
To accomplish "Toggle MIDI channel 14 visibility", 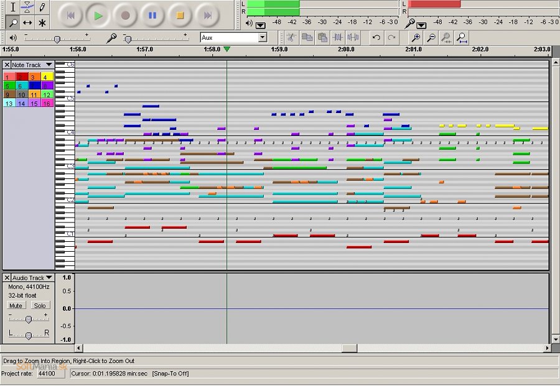I will (22, 103).
